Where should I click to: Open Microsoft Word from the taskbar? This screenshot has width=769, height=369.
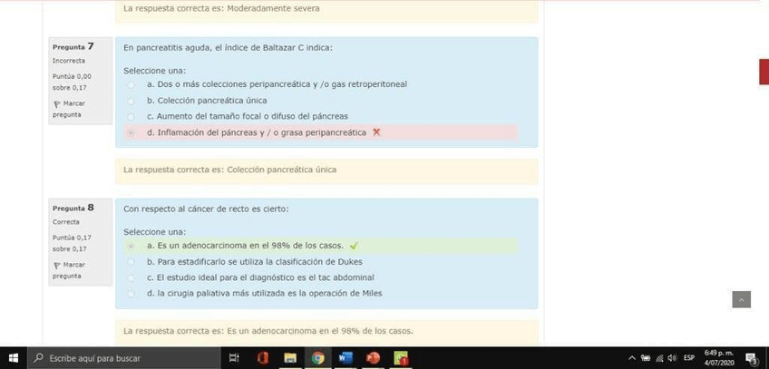(x=346, y=358)
